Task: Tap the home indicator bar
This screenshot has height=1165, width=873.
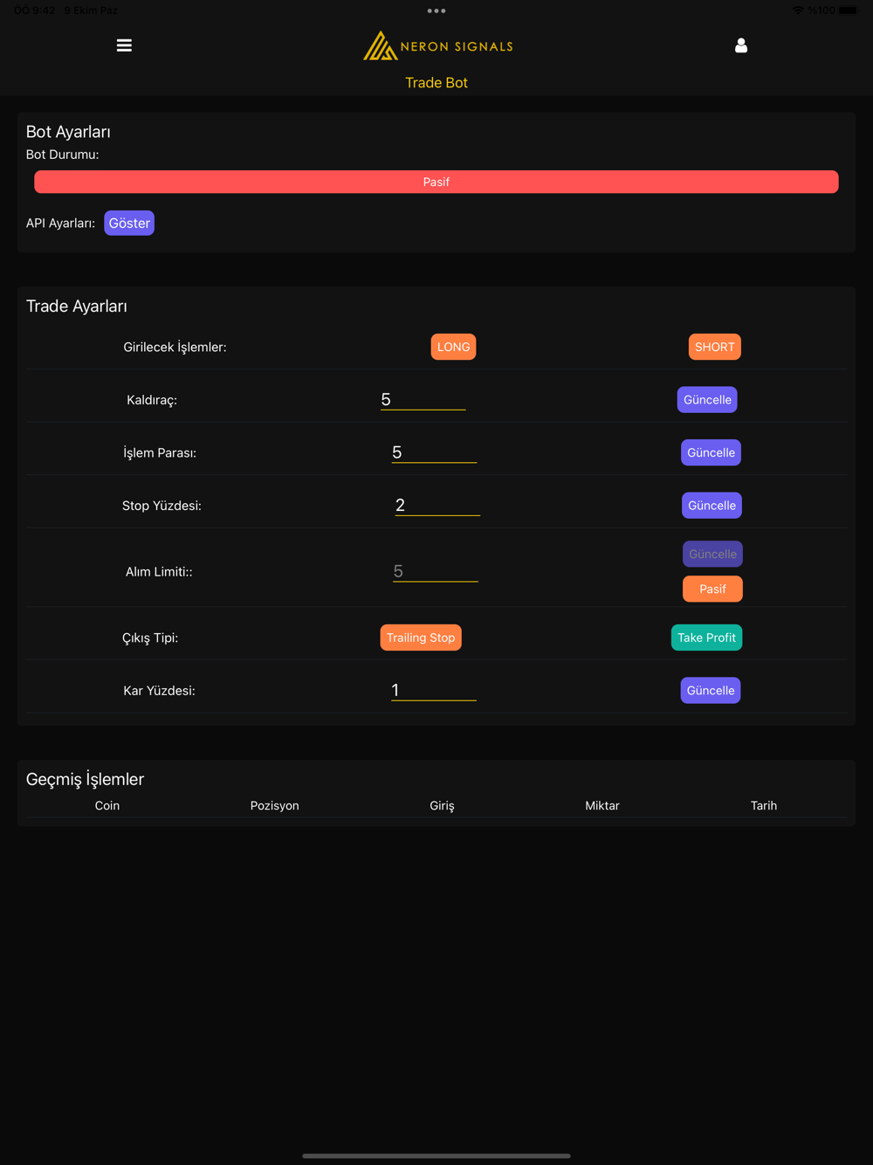Action: 436,1155
